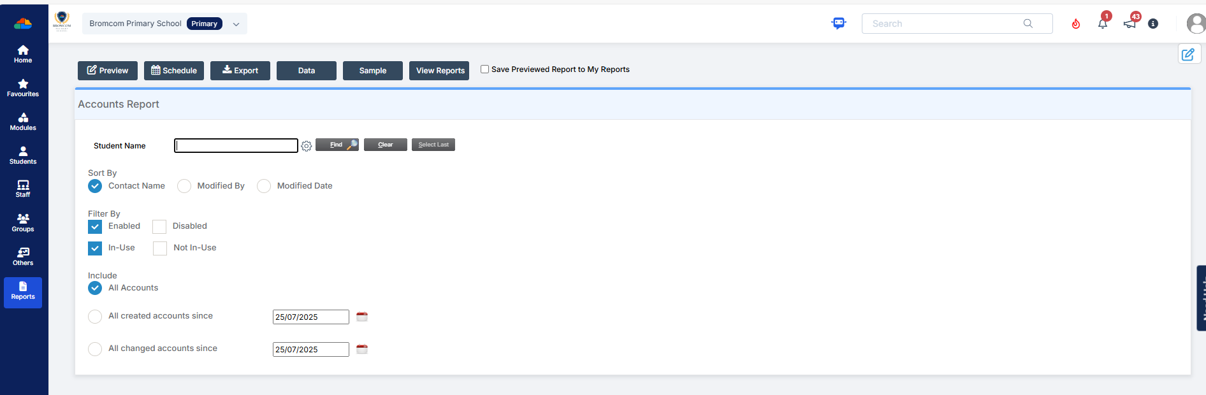The width and height of the screenshot is (1206, 395).
Task: Expand the Bromcom Primary School dropdown
Action: point(236,24)
